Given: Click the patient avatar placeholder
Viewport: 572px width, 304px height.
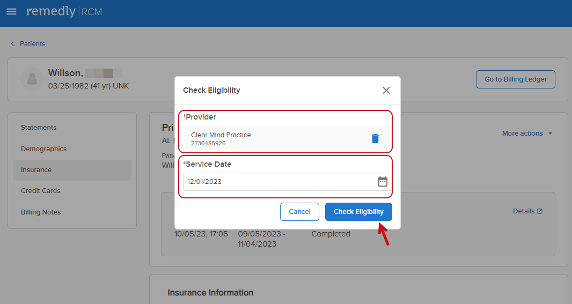Looking at the screenshot, I should pyautogui.click(x=32, y=79).
